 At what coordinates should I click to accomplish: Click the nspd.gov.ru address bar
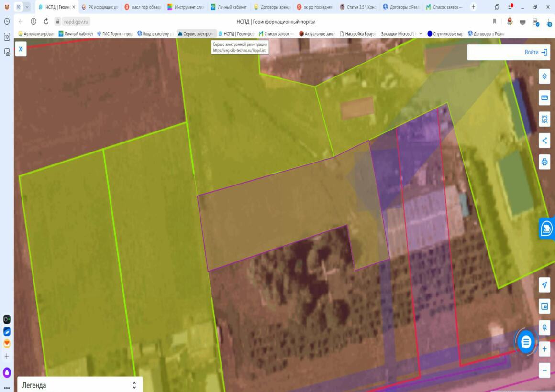click(77, 22)
